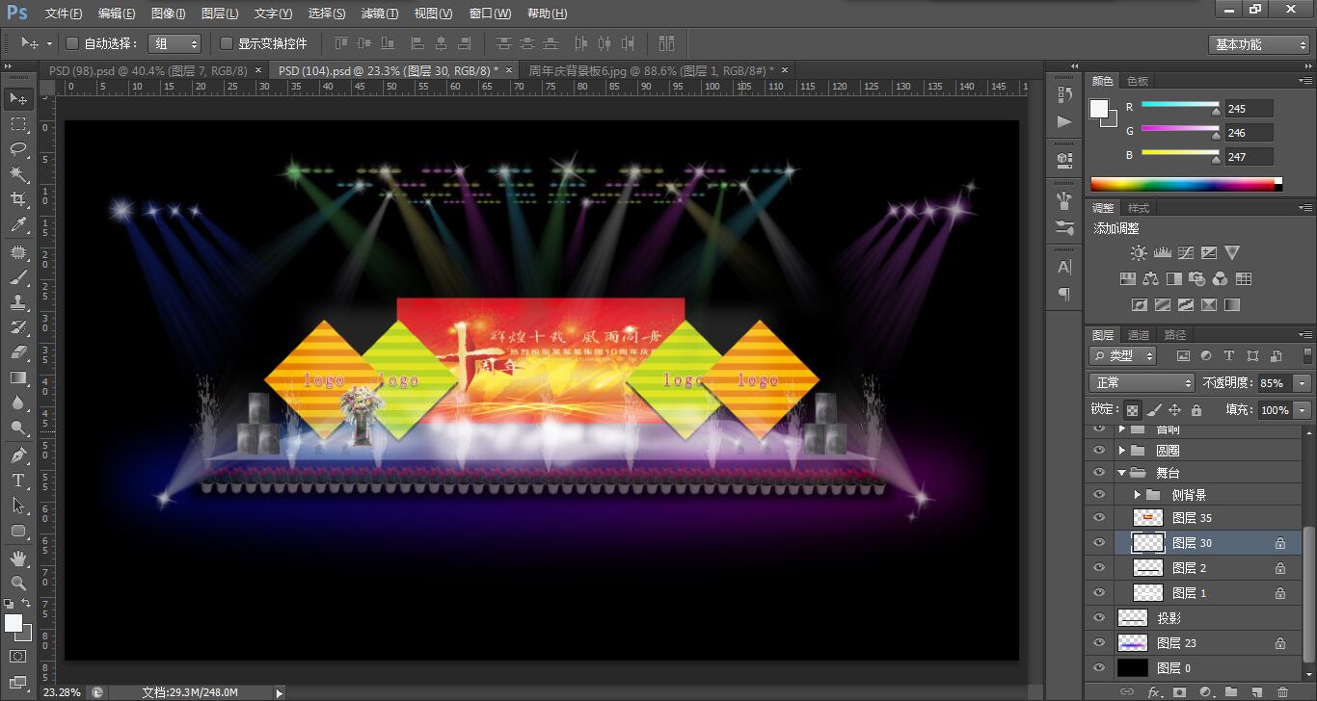Hide layer 图层 30
Viewport: 1317px width, 701px height.
point(1098,543)
